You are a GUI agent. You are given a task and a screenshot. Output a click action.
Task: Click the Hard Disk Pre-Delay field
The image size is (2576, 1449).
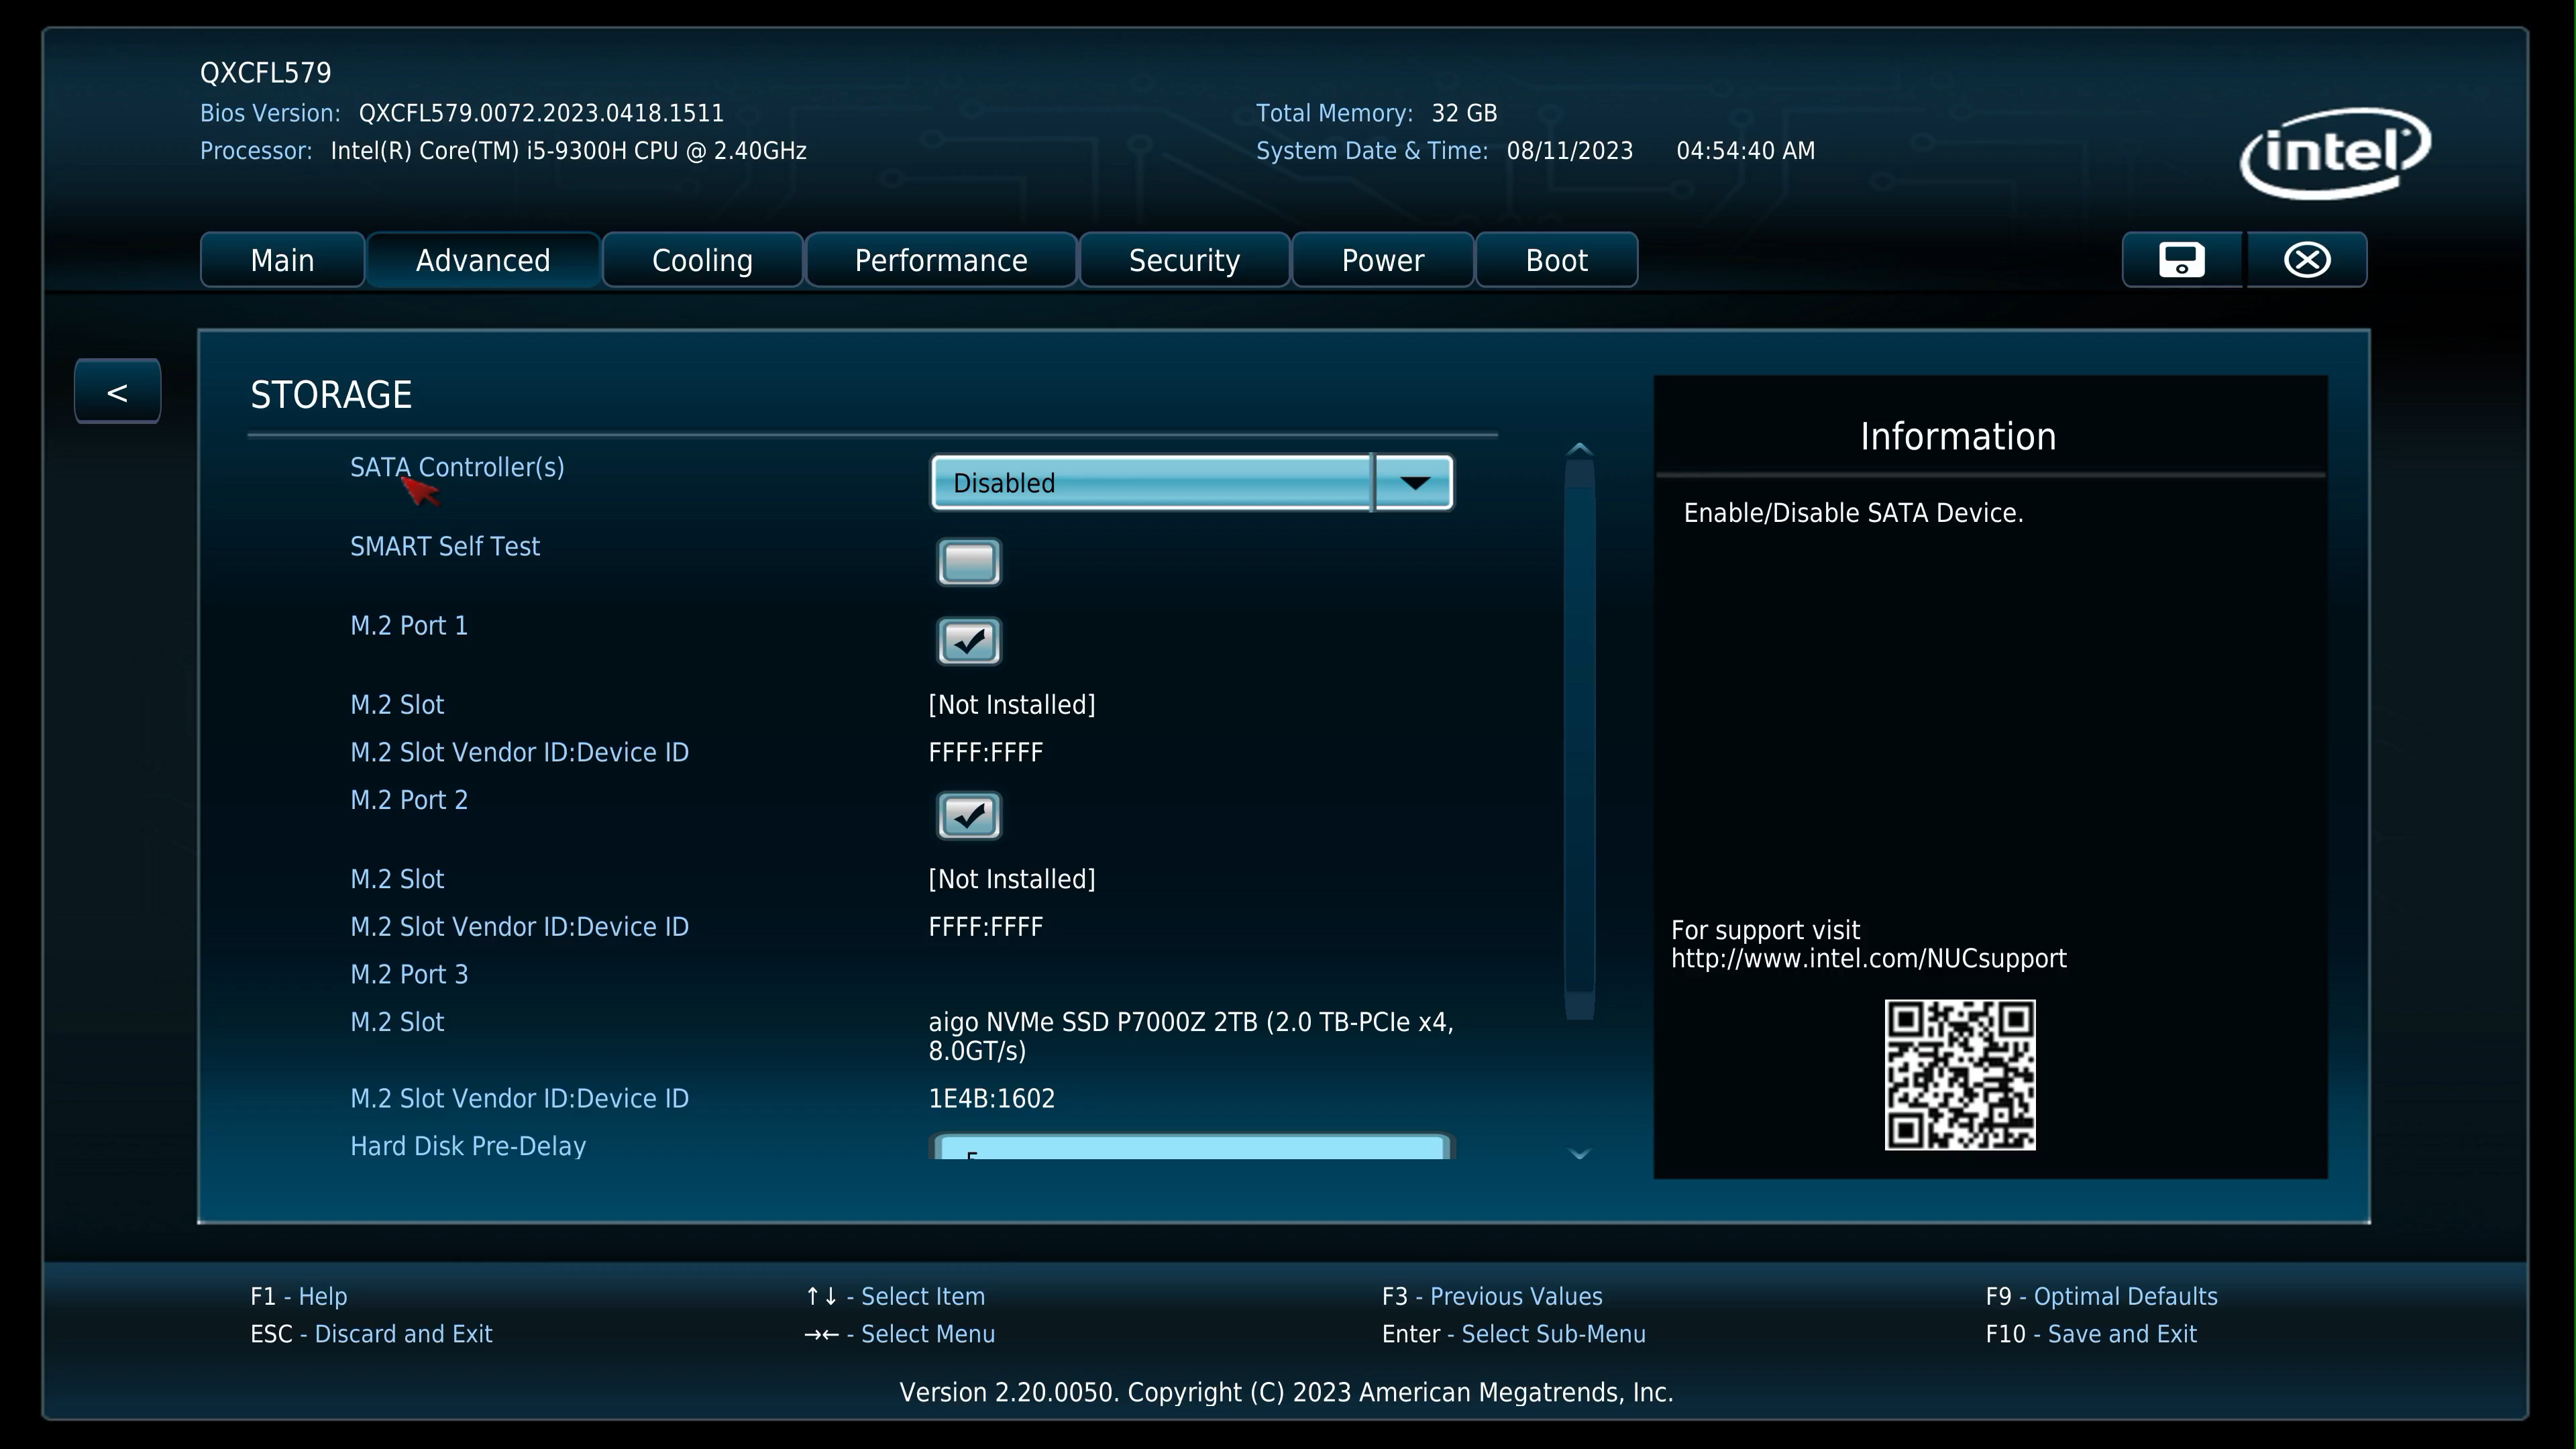coord(1190,1148)
